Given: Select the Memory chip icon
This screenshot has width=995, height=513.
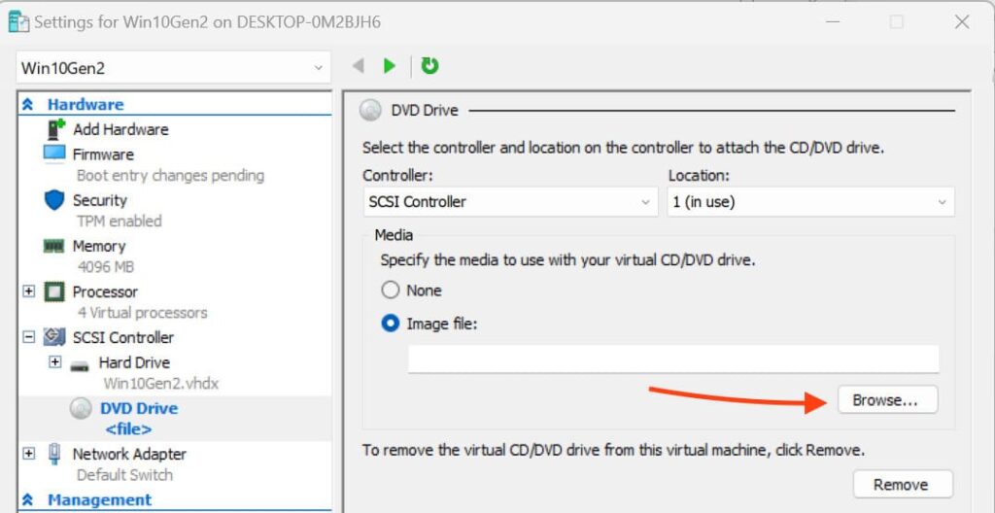Looking at the screenshot, I should (54, 246).
